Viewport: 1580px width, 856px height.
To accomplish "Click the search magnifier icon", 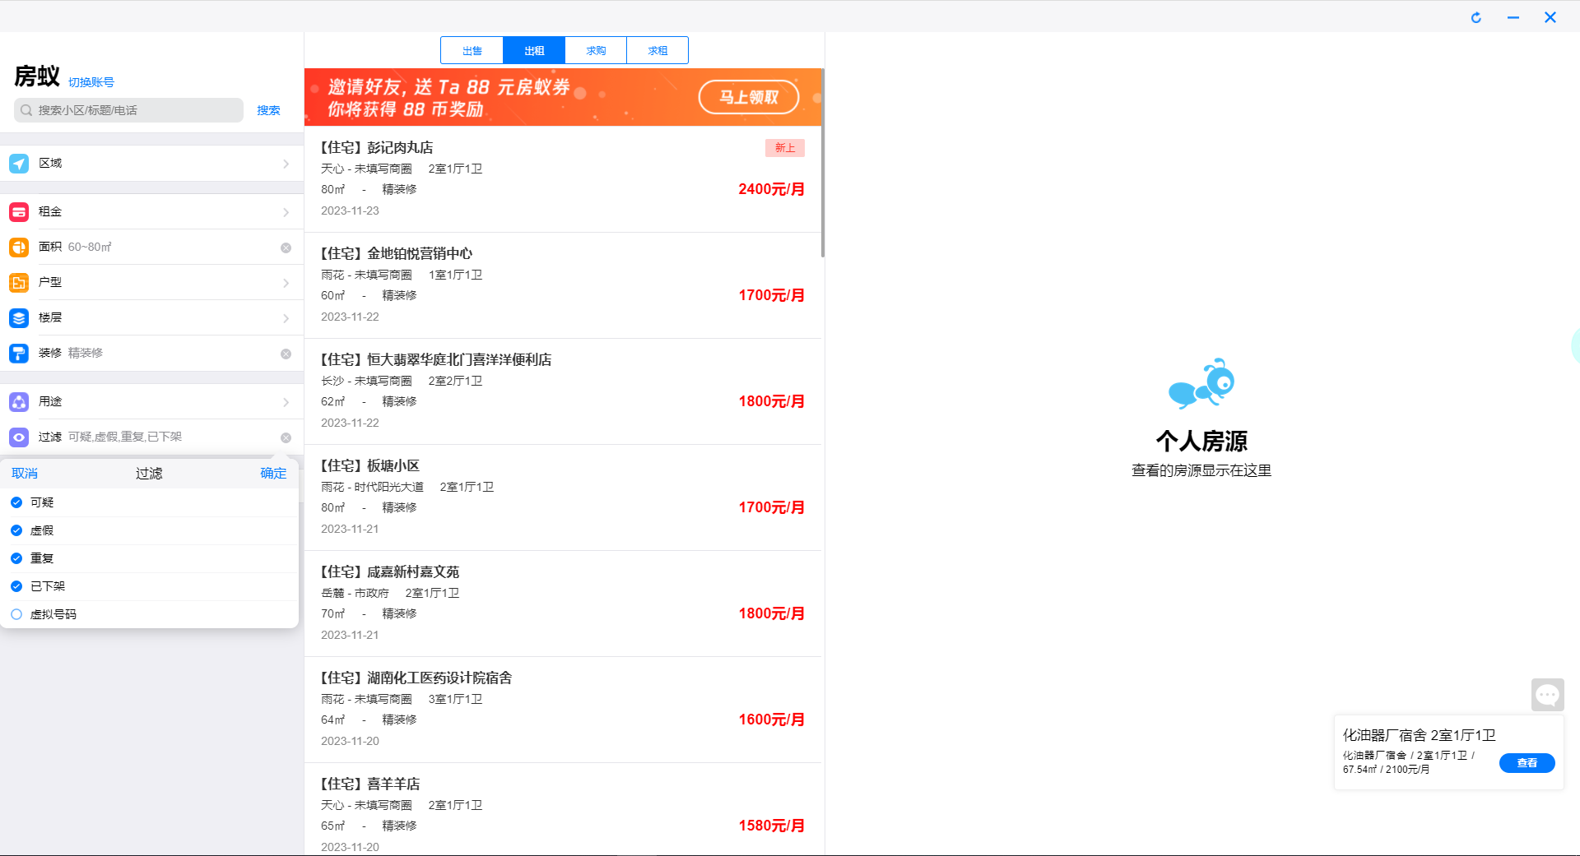I will (26, 110).
